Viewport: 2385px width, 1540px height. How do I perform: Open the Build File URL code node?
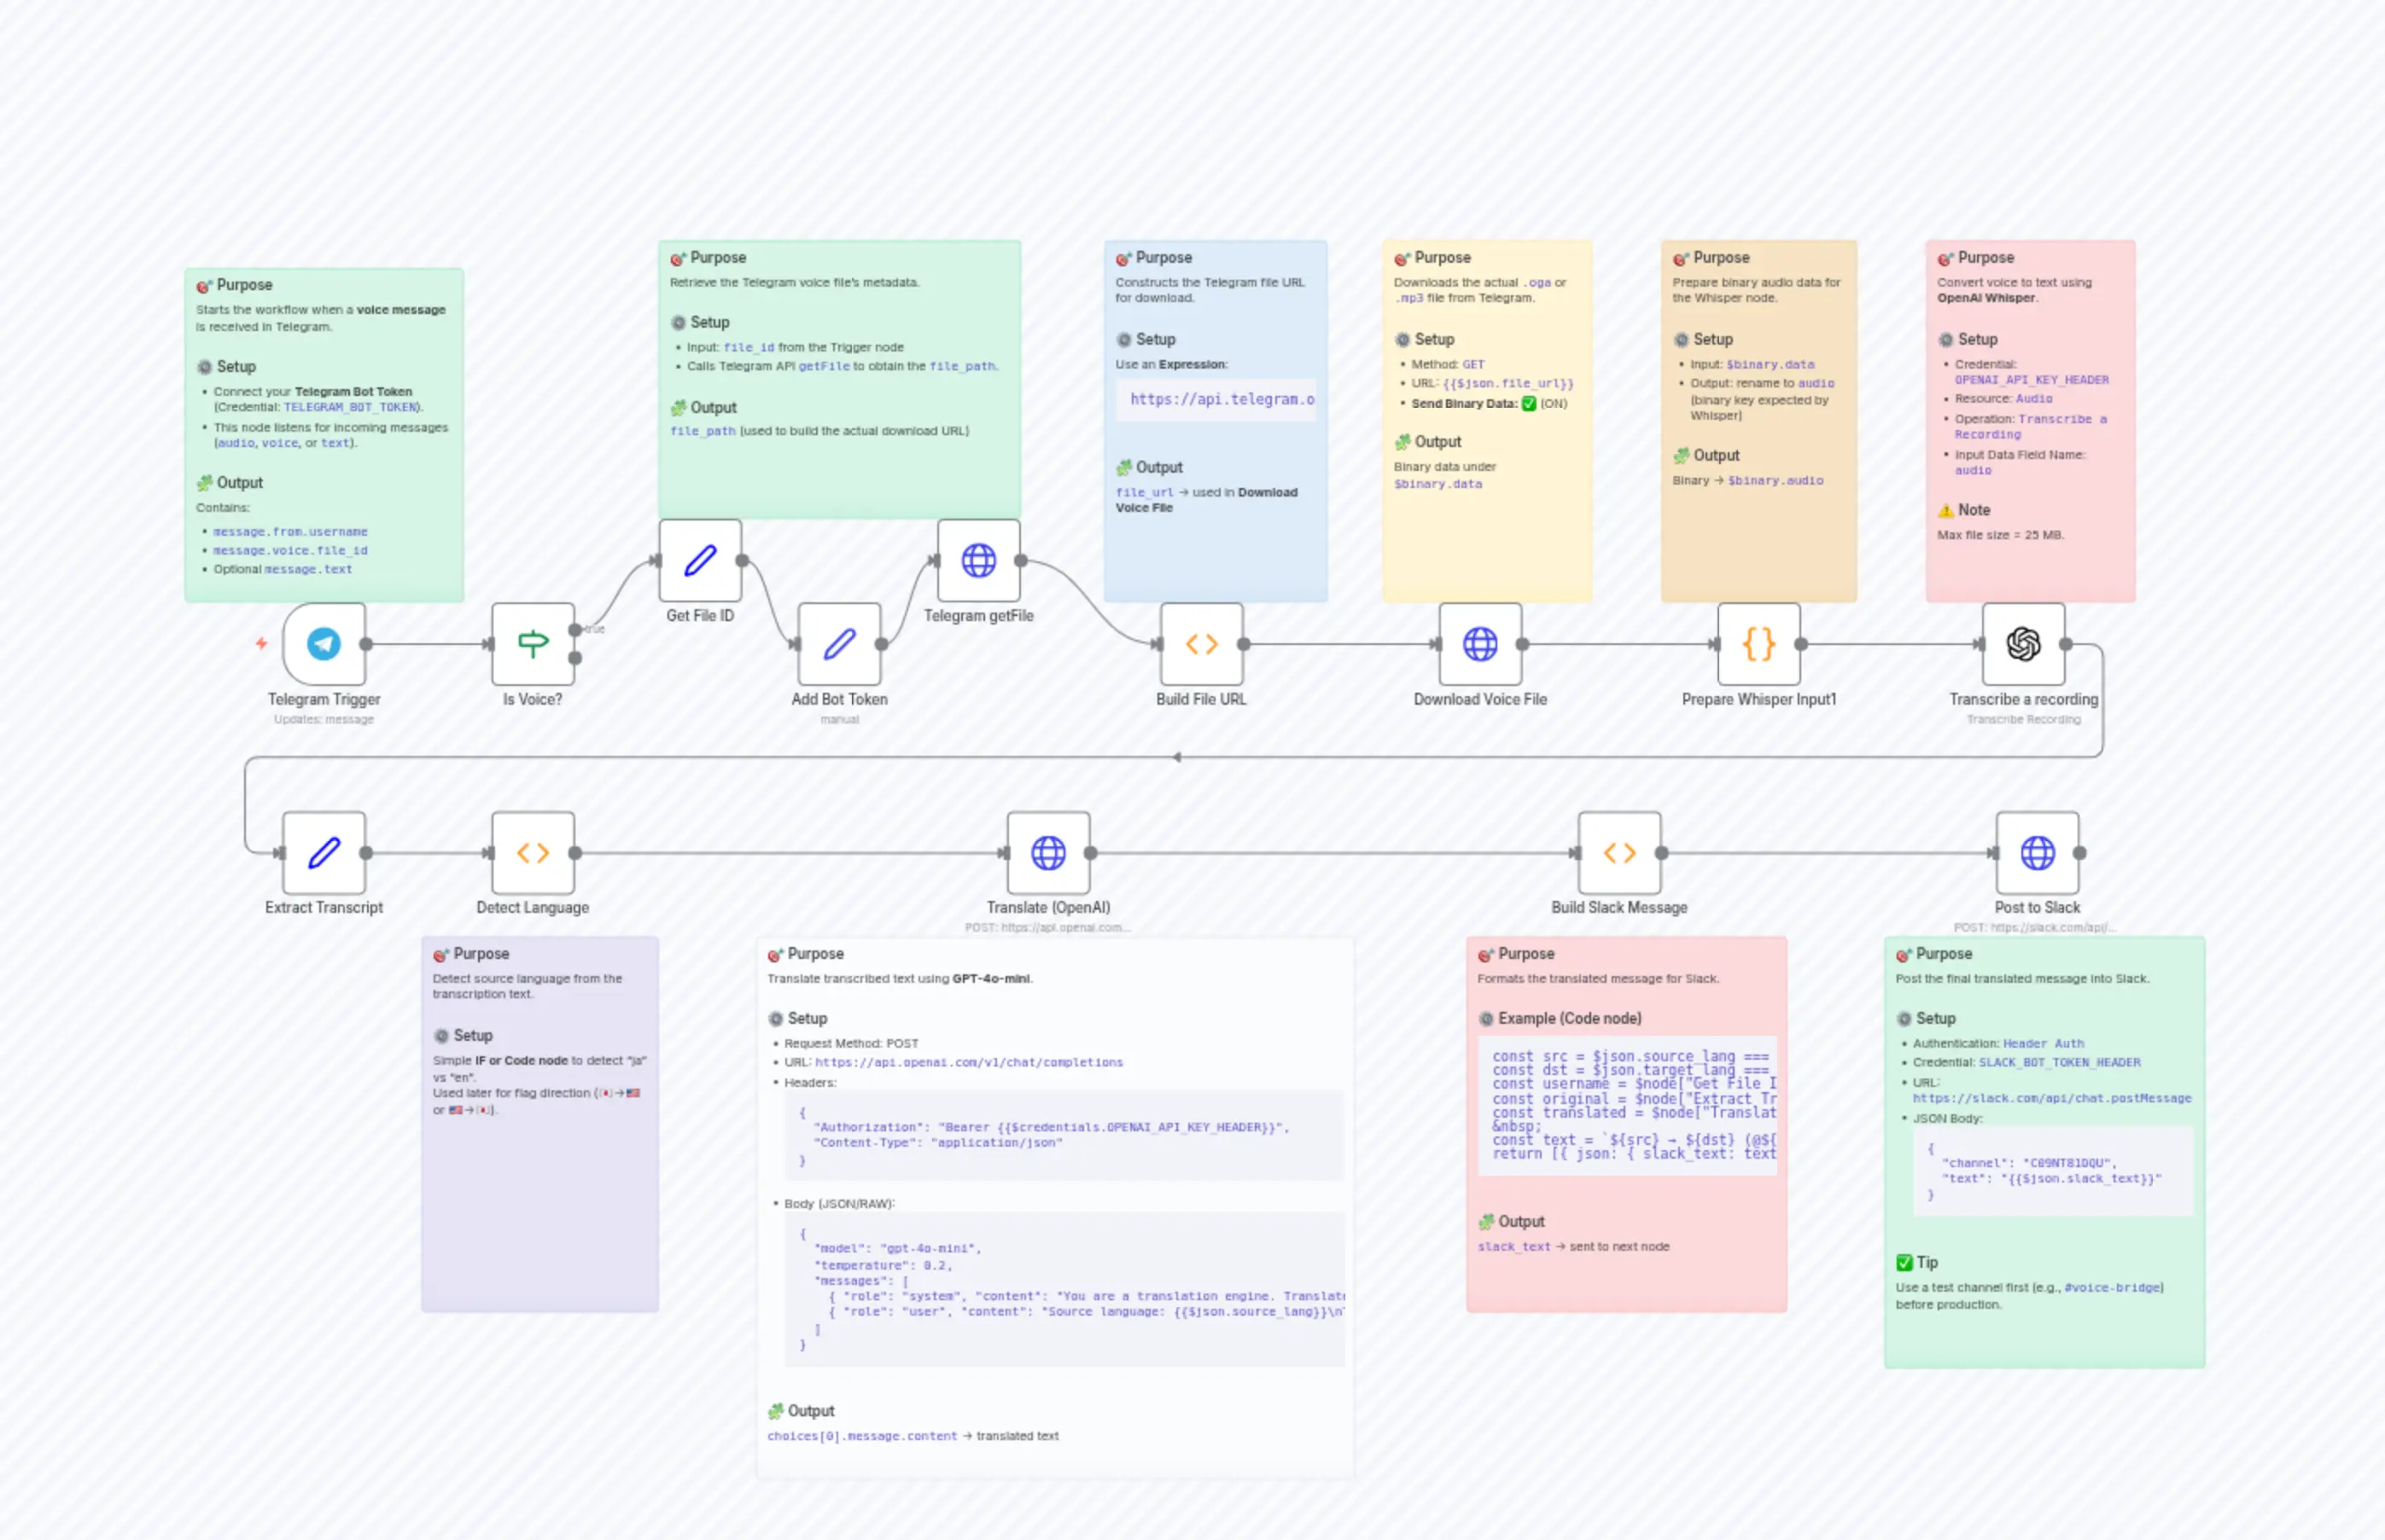[1202, 645]
